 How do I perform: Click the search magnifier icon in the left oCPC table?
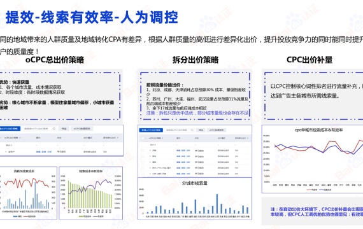pos(54,128)
